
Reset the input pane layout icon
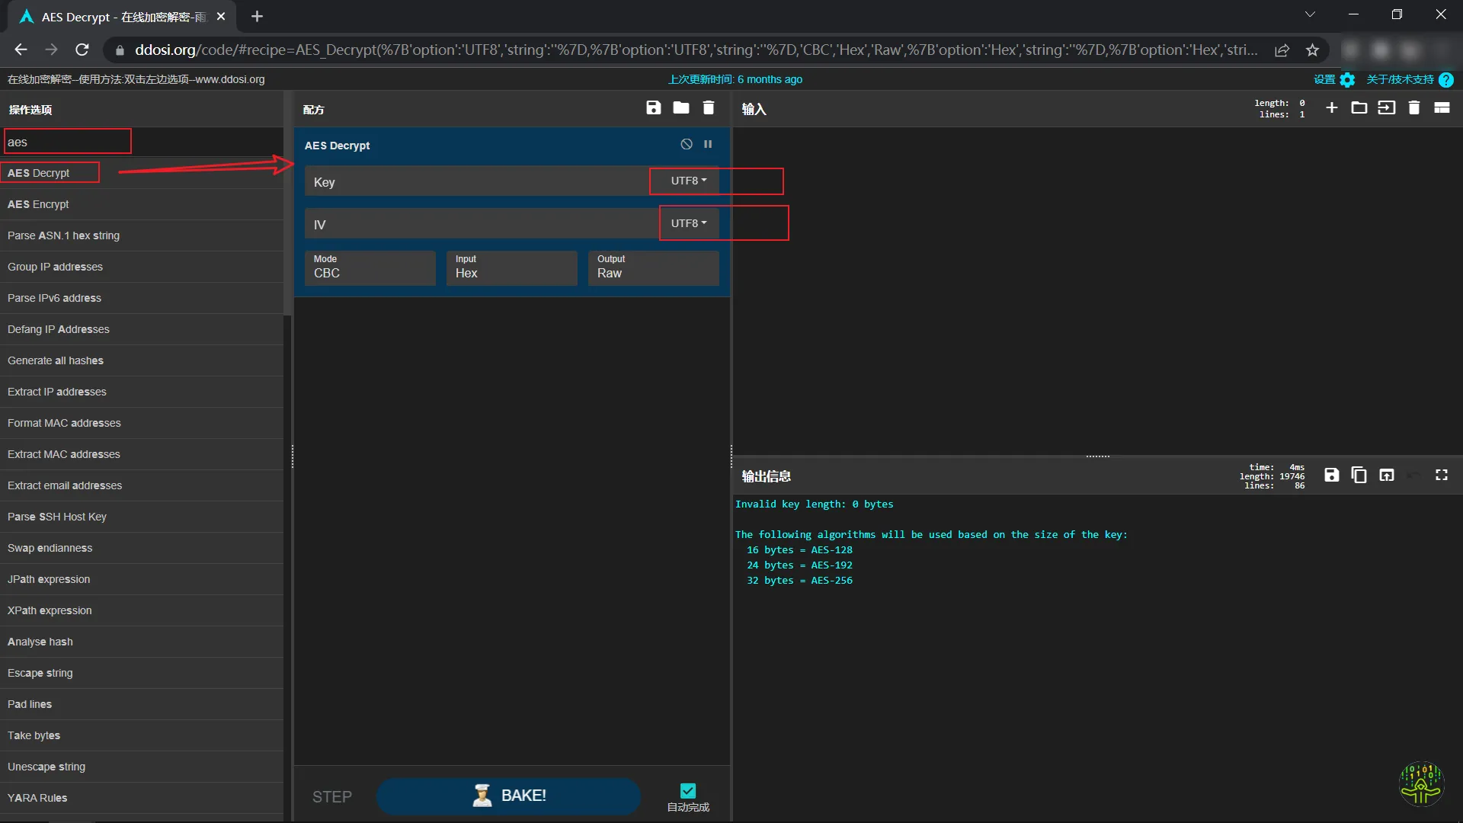pos(1441,108)
